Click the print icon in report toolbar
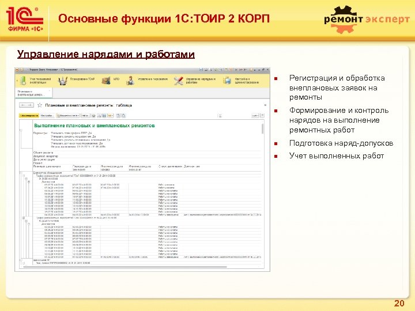Image resolution: width=415 pixels, height=311 pixels. point(93,116)
